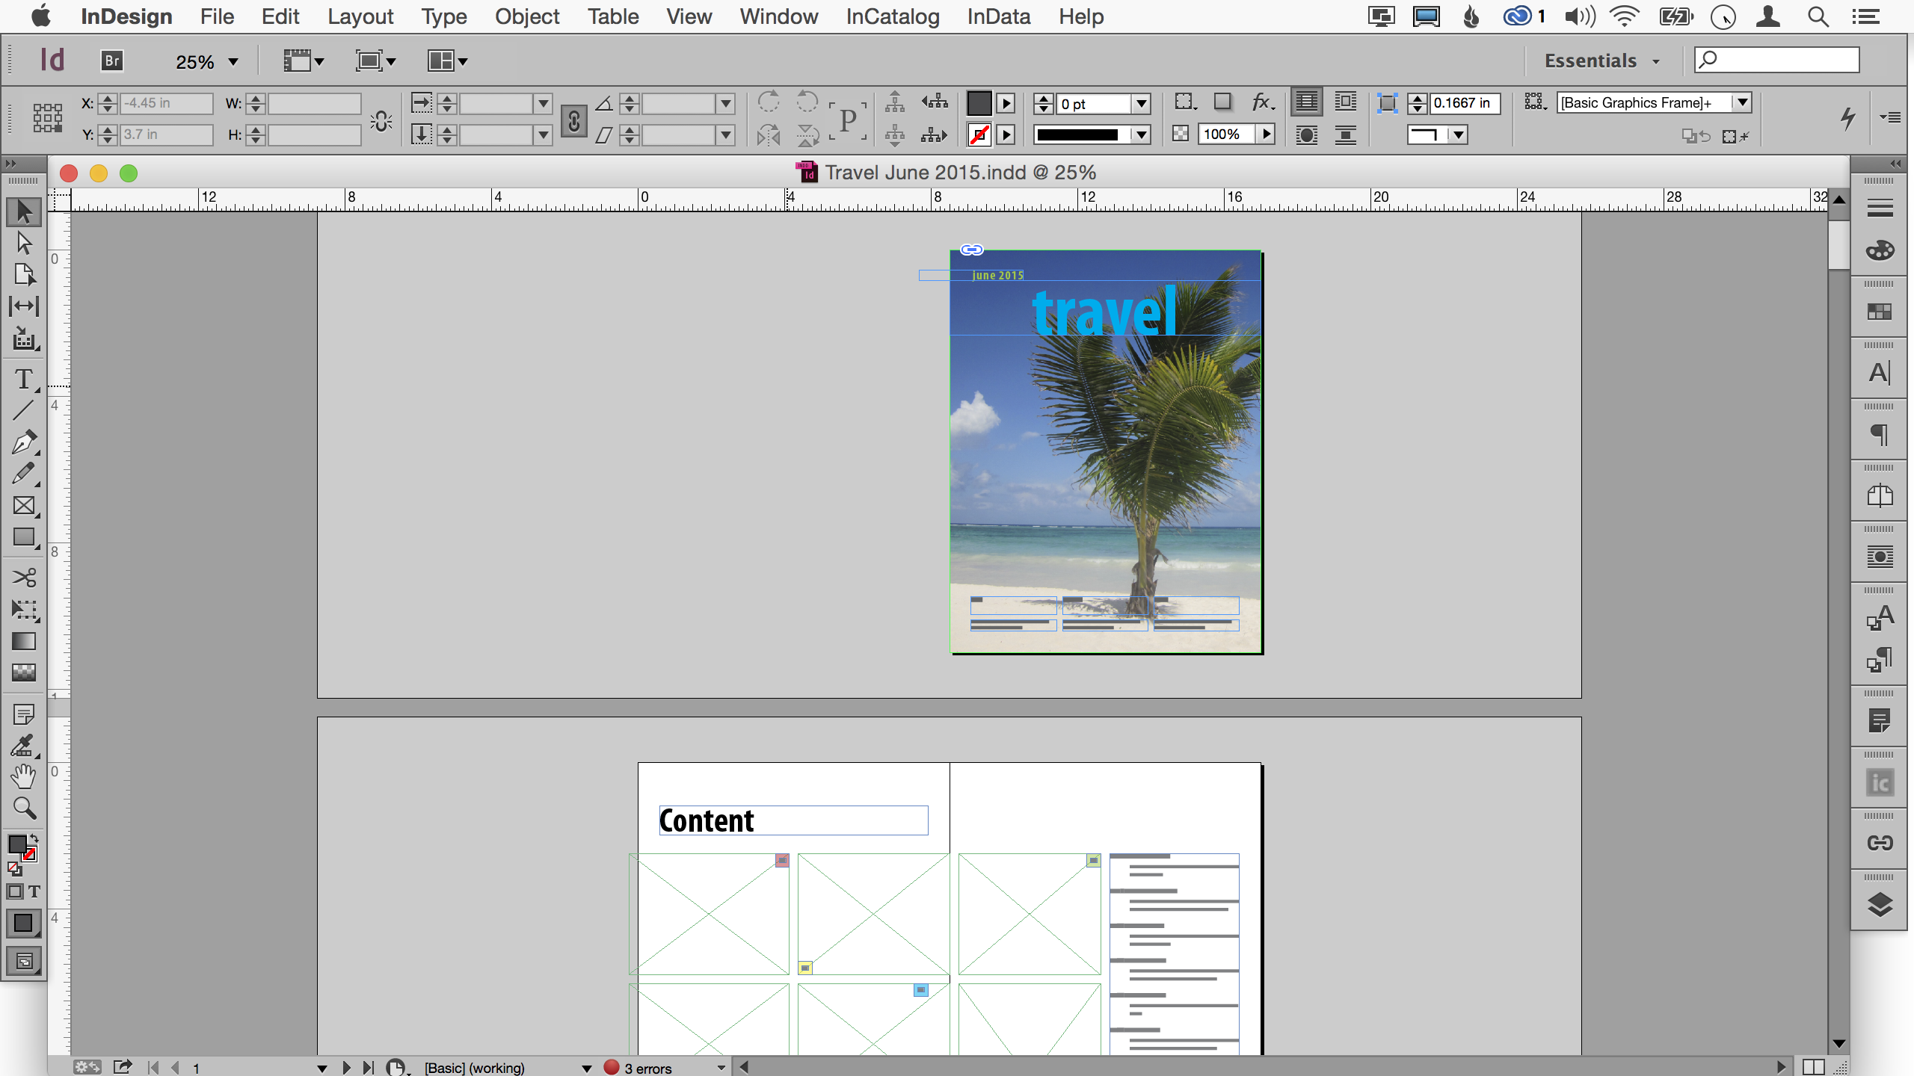Open the Layout menu
The width and height of the screenshot is (1914, 1076).
tap(360, 16)
